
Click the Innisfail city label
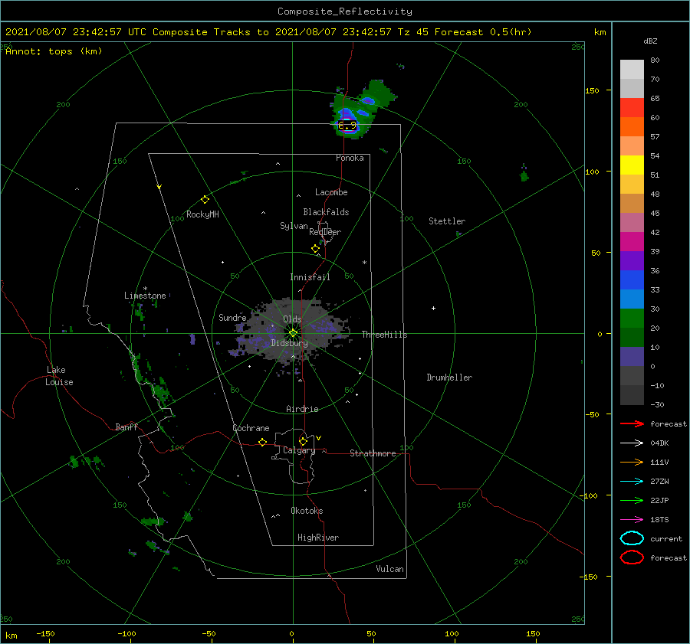click(310, 277)
